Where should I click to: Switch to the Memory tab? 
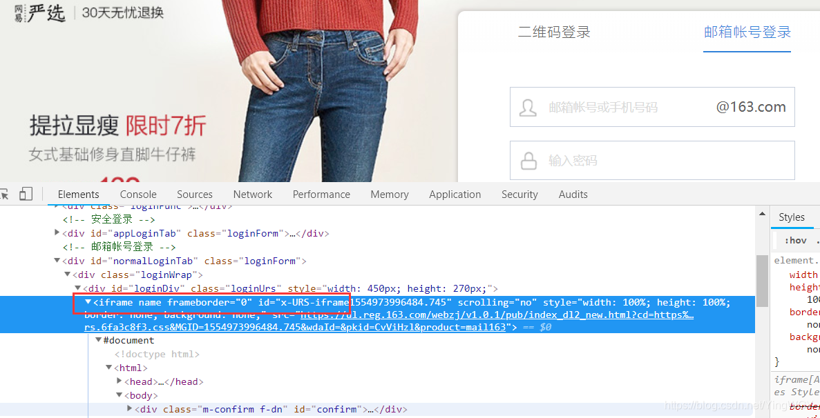[389, 194]
